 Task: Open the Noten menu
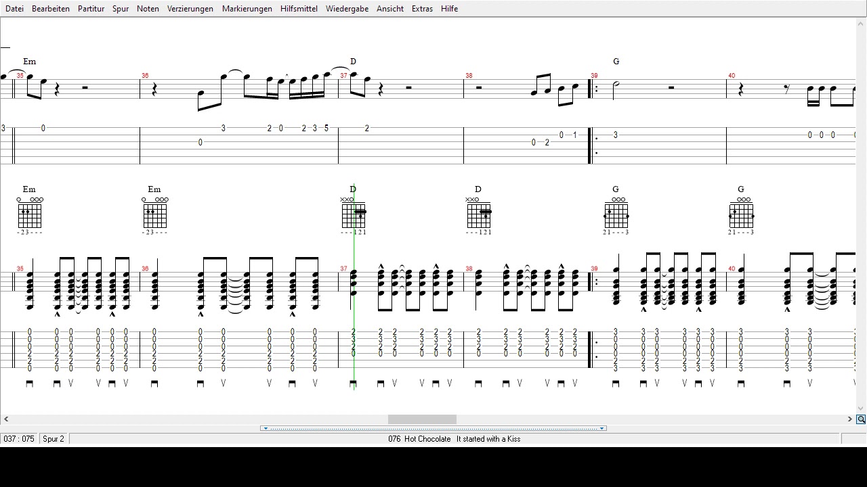[148, 9]
